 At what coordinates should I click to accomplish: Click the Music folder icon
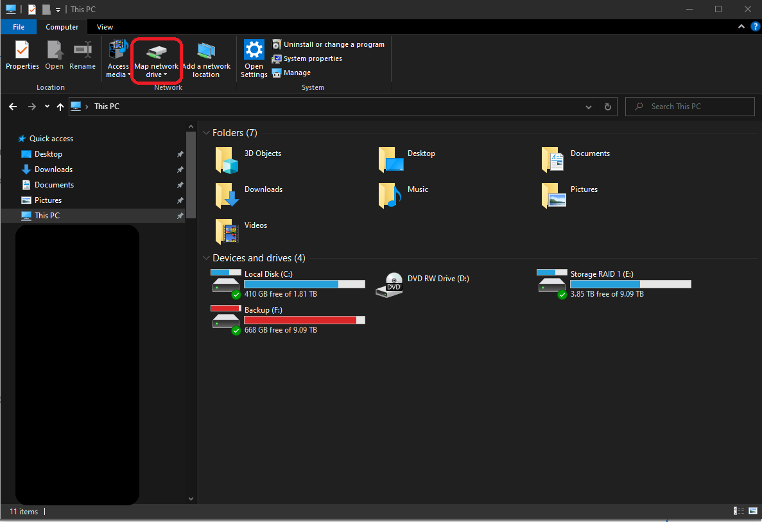390,195
